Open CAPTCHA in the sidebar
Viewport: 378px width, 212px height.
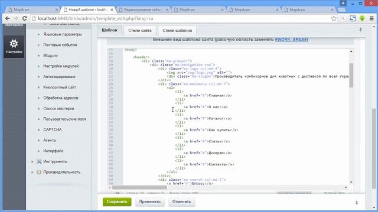click(x=53, y=130)
